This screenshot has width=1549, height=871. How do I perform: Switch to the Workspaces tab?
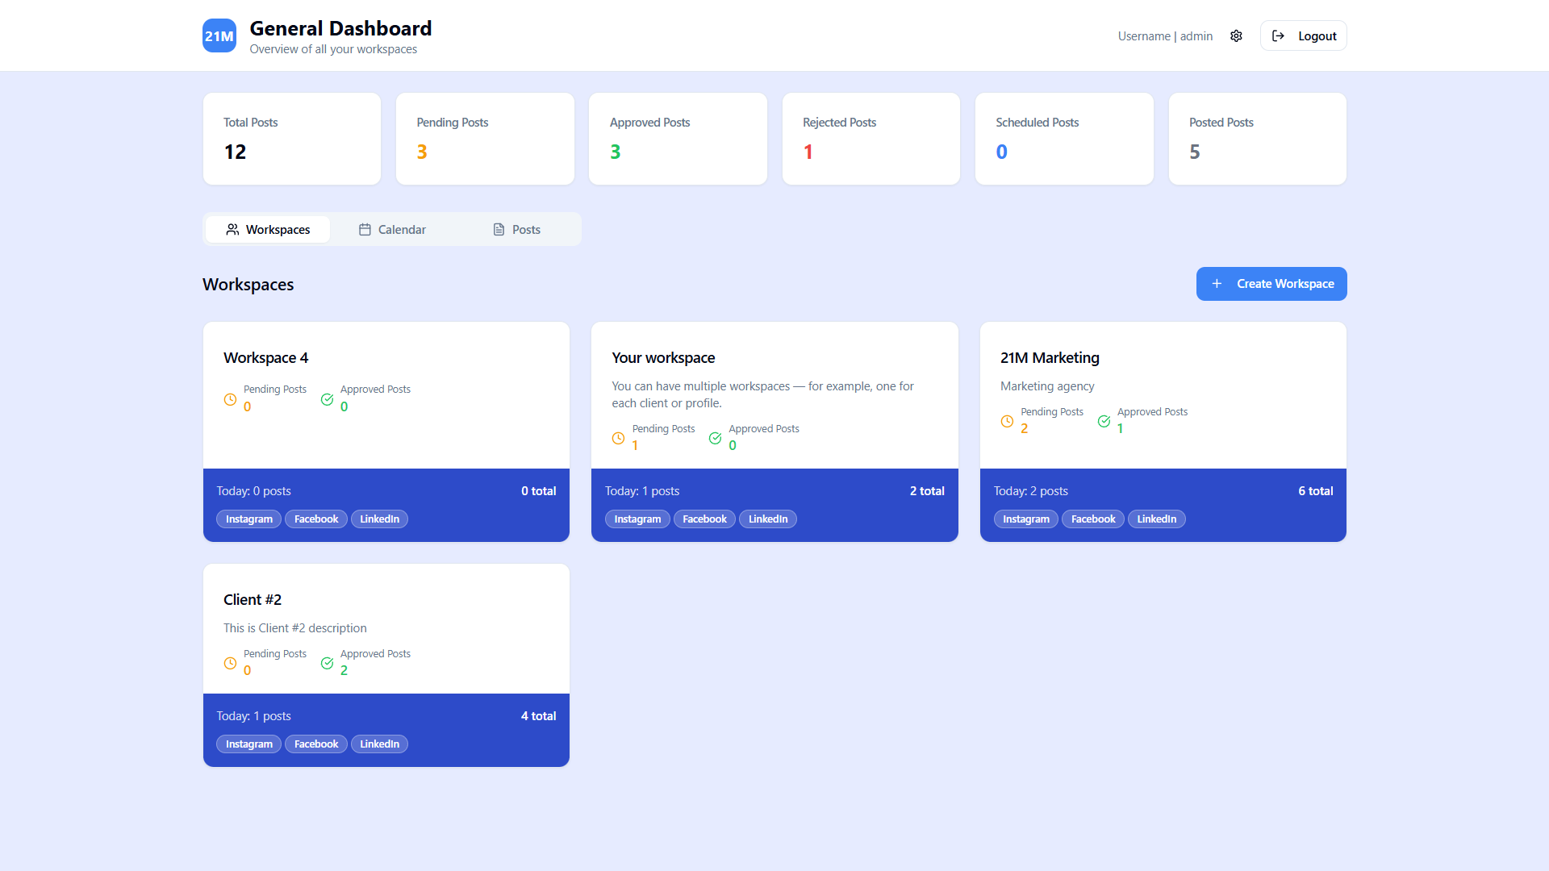(x=268, y=229)
